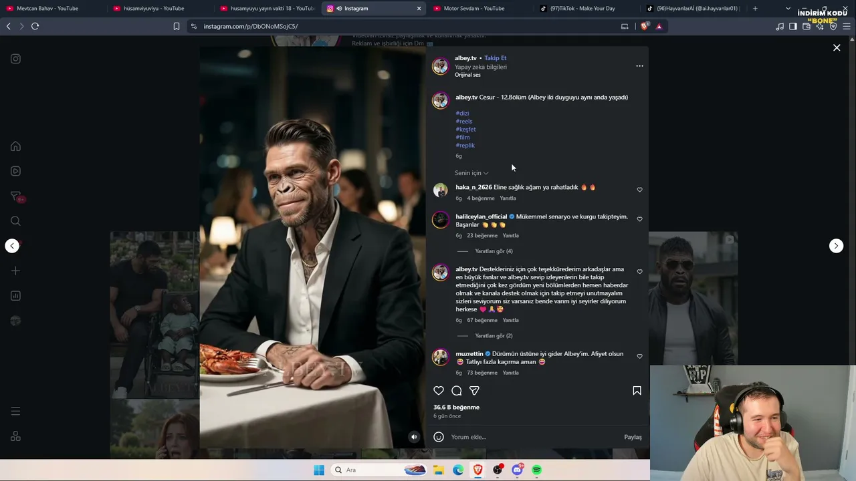Open the #reels hashtag

pyautogui.click(x=464, y=122)
